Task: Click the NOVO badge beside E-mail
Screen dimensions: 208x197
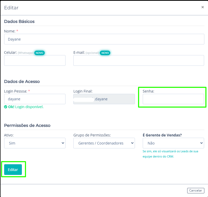Action: [x=105, y=53]
